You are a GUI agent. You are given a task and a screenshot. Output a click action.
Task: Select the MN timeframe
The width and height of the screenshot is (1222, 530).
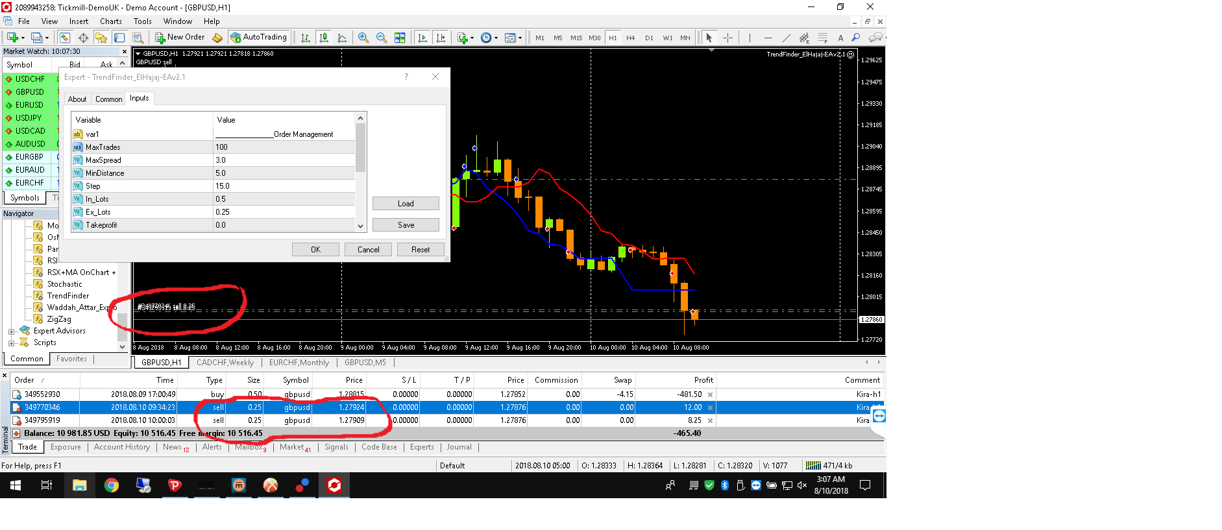tap(685, 38)
